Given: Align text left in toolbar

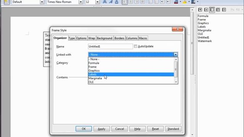Looking at the screenshot, I should 125,2.
